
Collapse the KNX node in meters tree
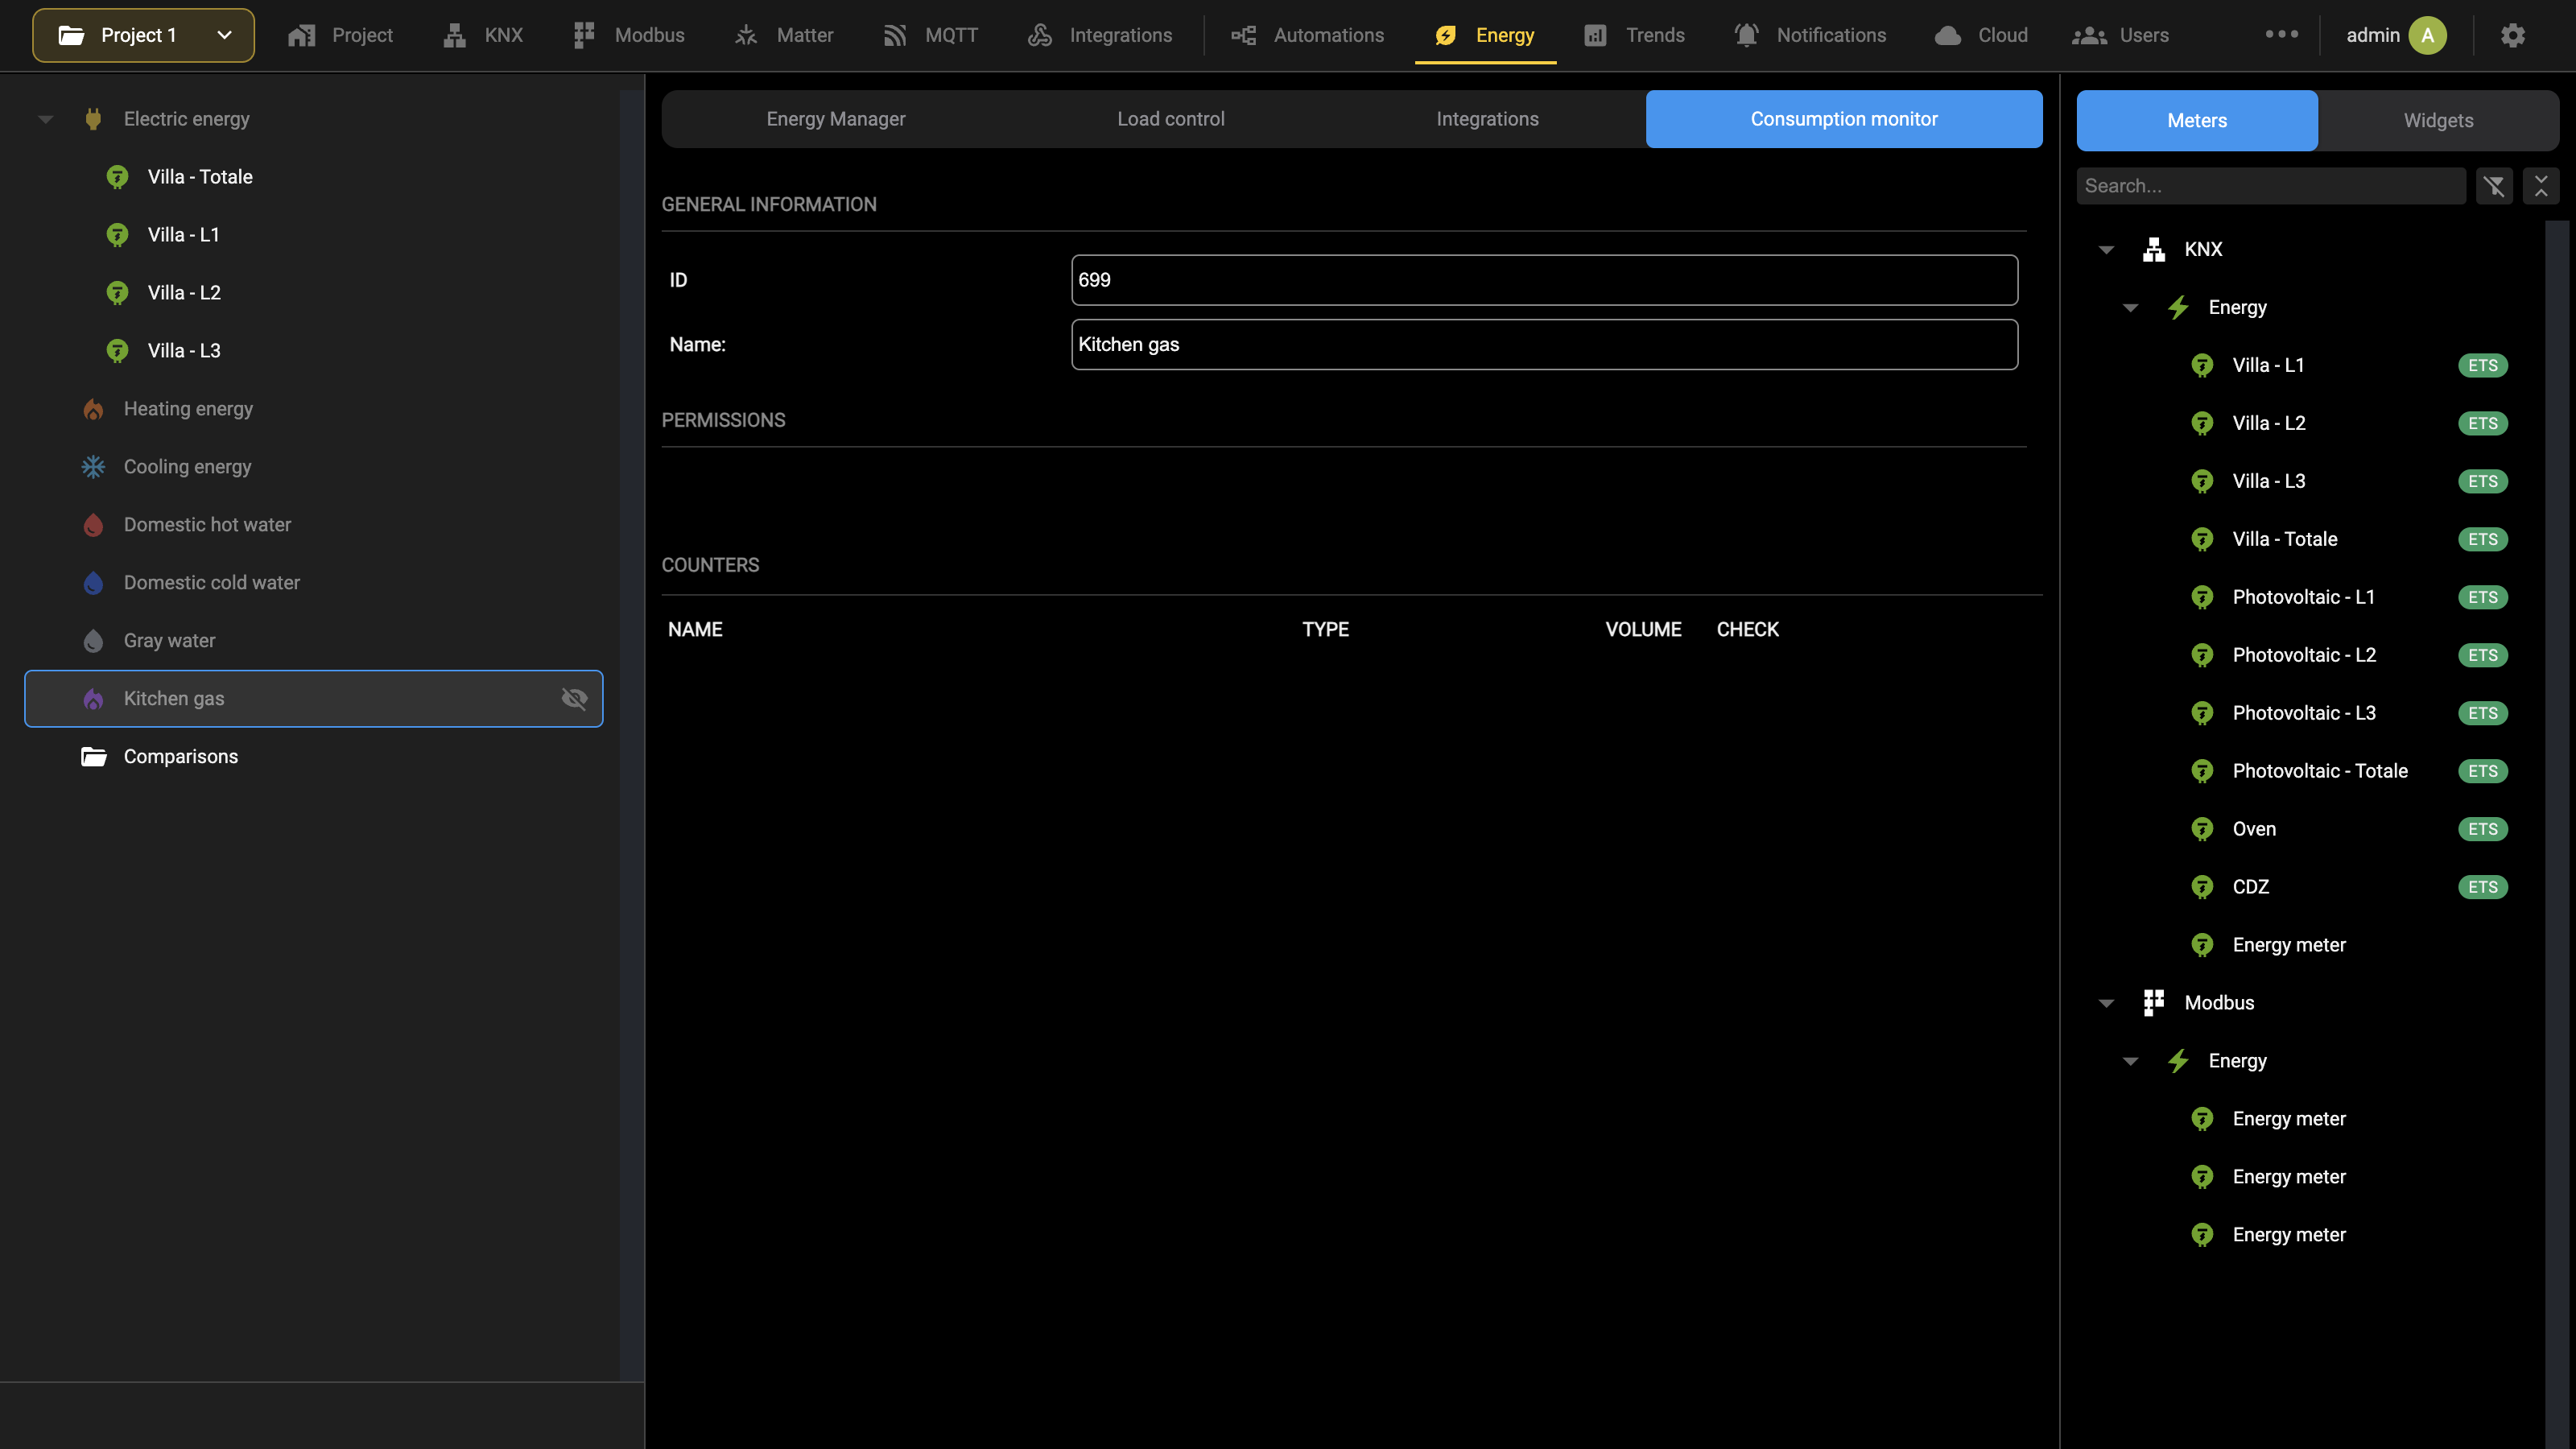coord(2106,249)
